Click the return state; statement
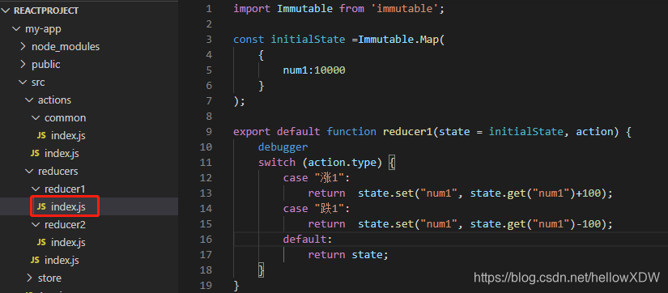 click(x=348, y=255)
